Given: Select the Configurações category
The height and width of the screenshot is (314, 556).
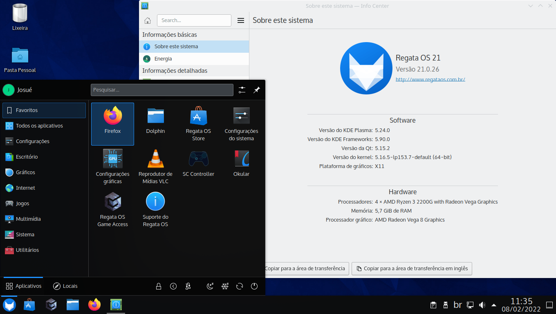Looking at the screenshot, I should (44, 141).
